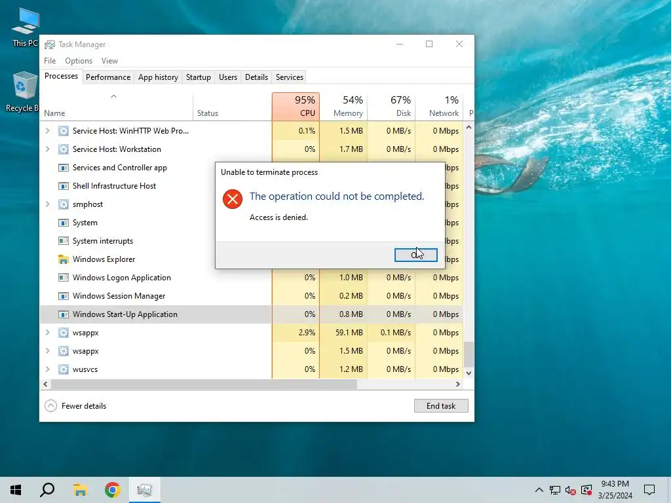Sort by the Memory column header
This screenshot has height=503, width=671.
tap(343, 107)
